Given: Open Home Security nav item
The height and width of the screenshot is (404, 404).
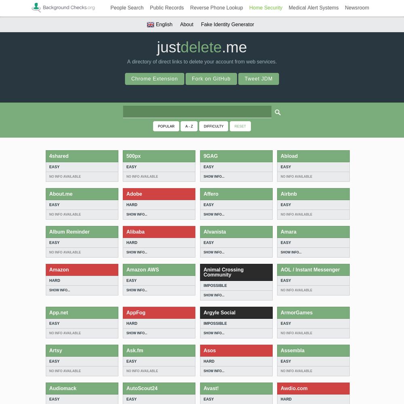Looking at the screenshot, I should [x=266, y=8].
